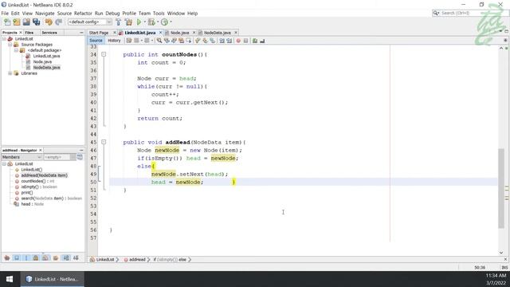Click the Comment code editor icon

[x=255, y=41]
